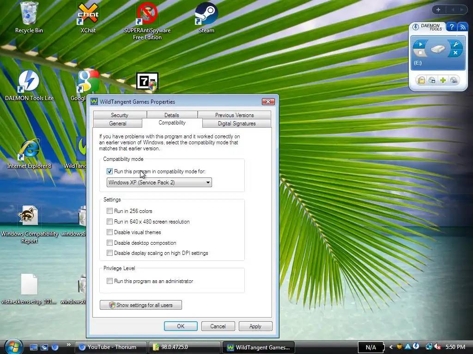
Task: Select the Internet Explorer 8 shortcut
Action: (x=29, y=153)
